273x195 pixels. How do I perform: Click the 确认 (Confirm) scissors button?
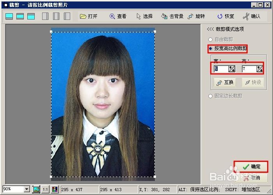[x=252, y=16]
